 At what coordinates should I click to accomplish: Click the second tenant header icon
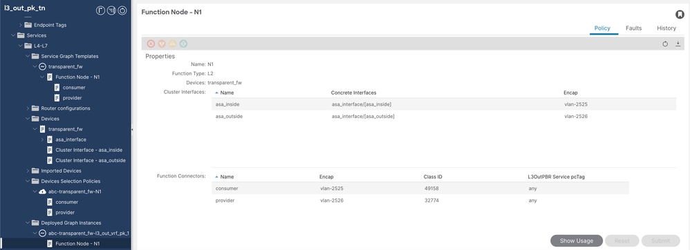[x=111, y=10]
